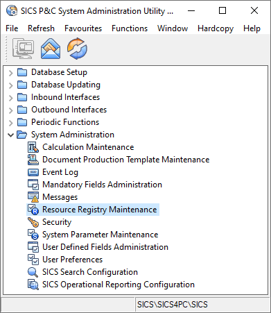Click the Resource Registry Maintenance icon

pyautogui.click(x=33, y=210)
